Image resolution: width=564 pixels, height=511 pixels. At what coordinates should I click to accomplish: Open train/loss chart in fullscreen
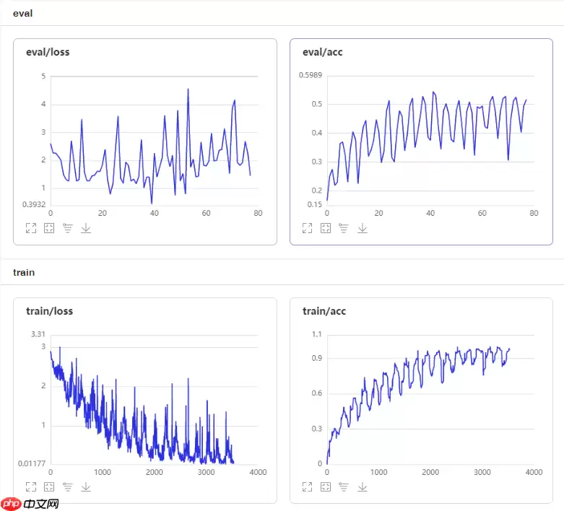(x=31, y=487)
